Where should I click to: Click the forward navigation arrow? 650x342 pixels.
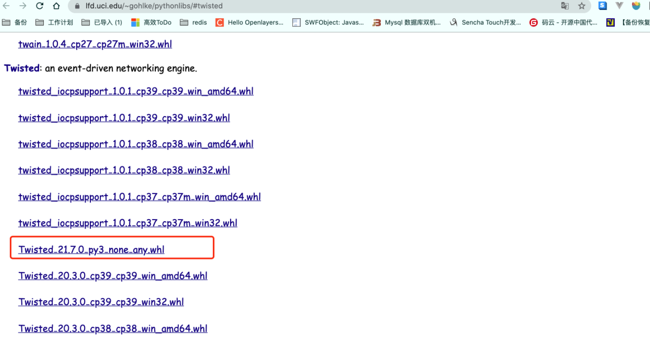[x=23, y=7]
